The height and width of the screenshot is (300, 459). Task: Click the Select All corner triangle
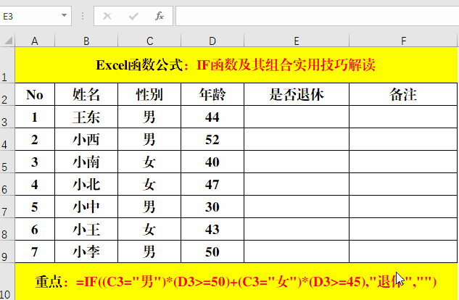point(7,41)
